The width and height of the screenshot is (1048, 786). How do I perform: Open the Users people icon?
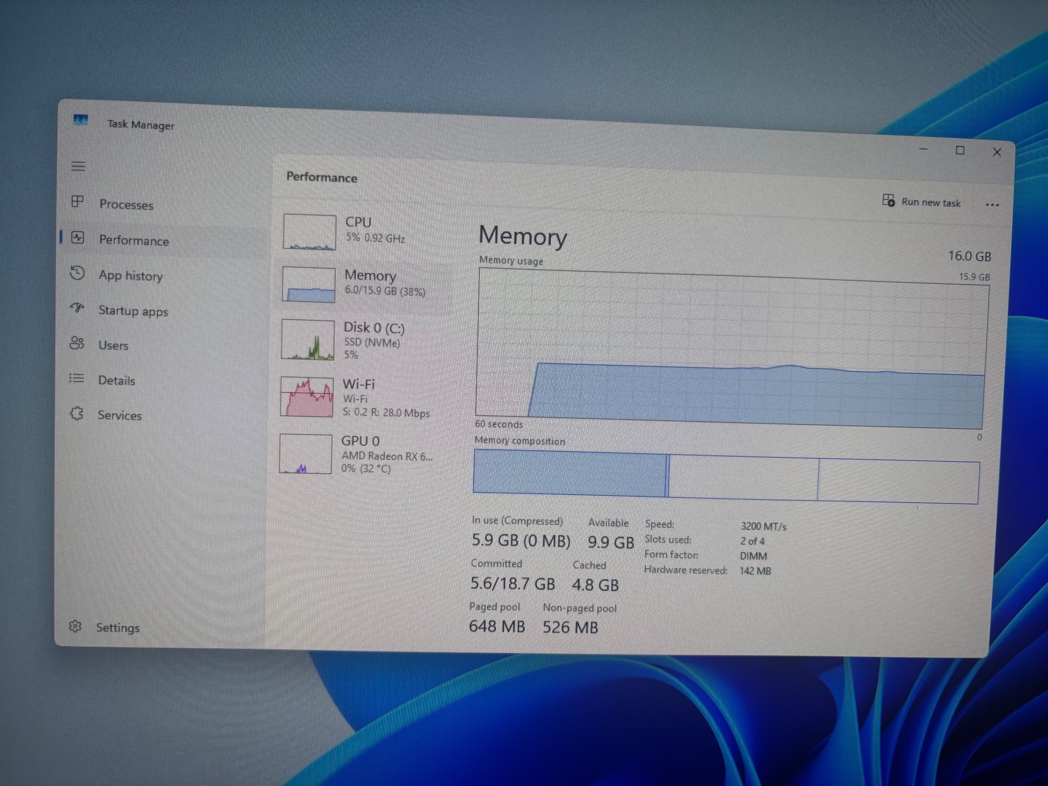coord(77,343)
